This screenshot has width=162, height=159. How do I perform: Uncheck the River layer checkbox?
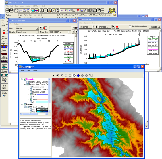[x=30, y=94]
